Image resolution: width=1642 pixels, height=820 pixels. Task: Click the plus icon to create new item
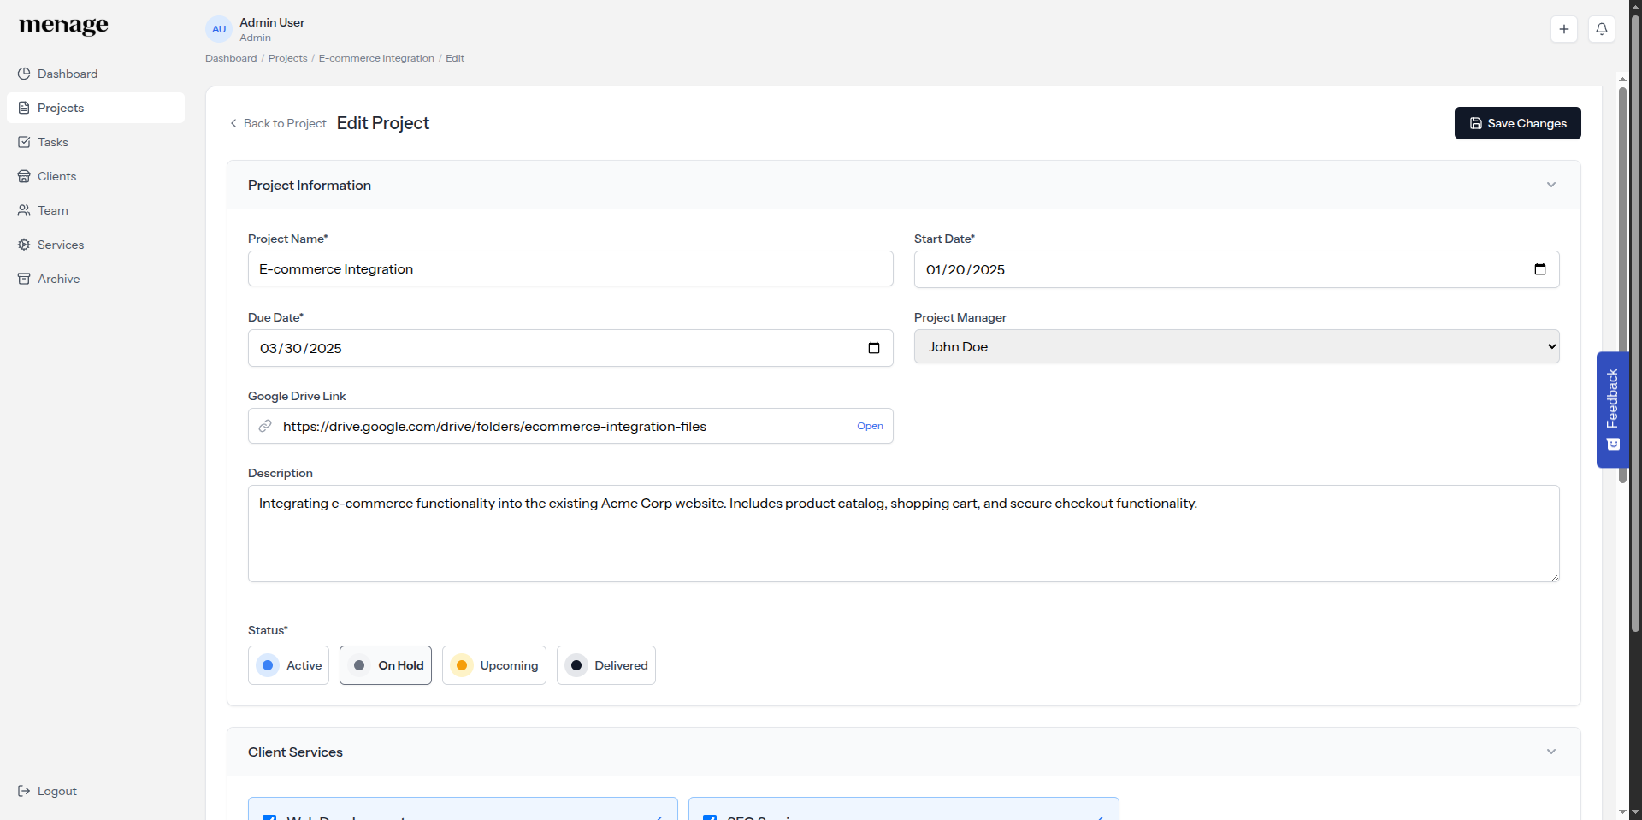[x=1564, y=28]
